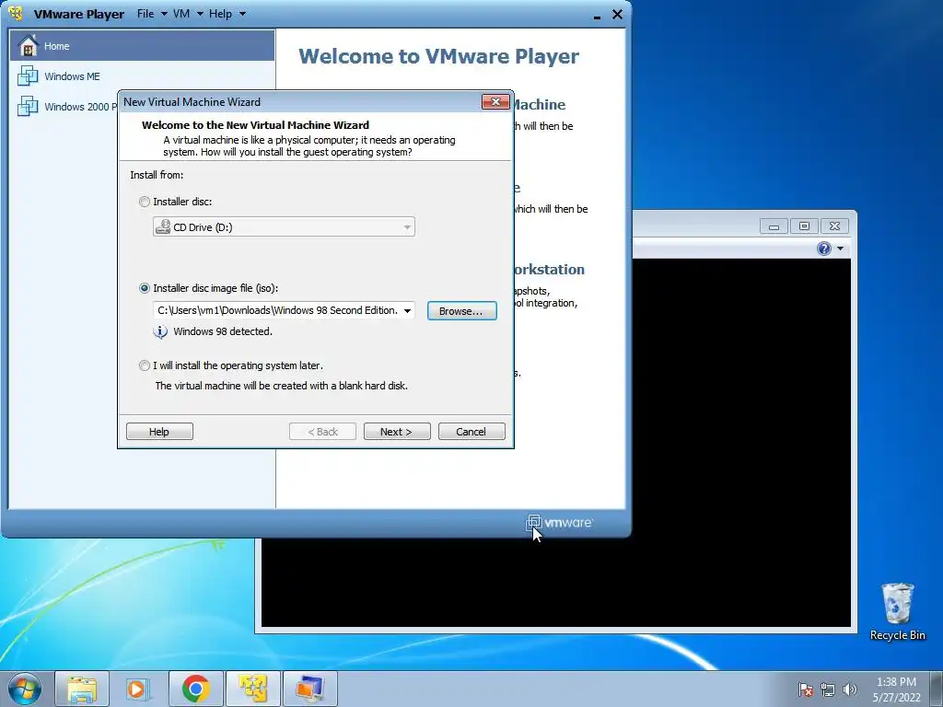Screen dimensions: 943x707
Task: Select the Home item in the library
Action: point(143,46)
